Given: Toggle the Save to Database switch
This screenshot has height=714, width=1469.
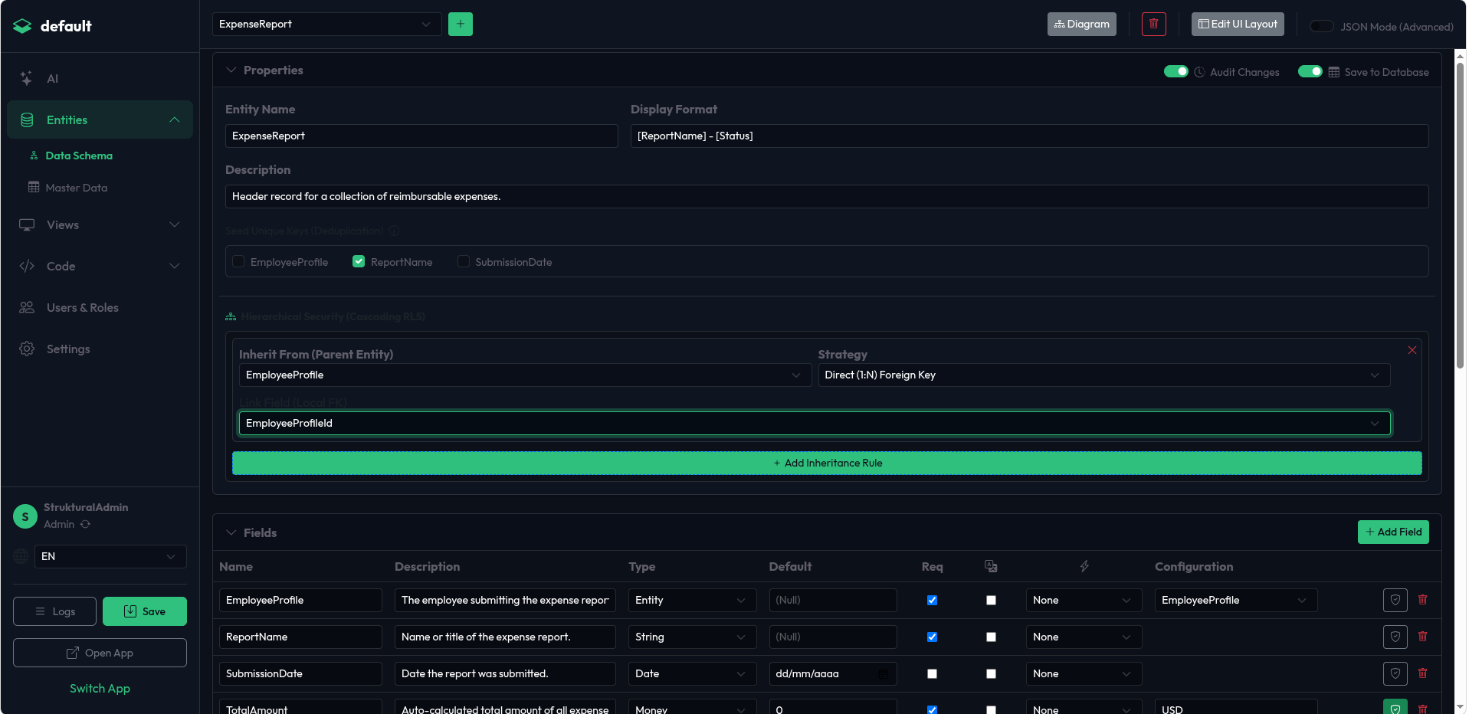Looking at the screenshot, I should 1310,71.
